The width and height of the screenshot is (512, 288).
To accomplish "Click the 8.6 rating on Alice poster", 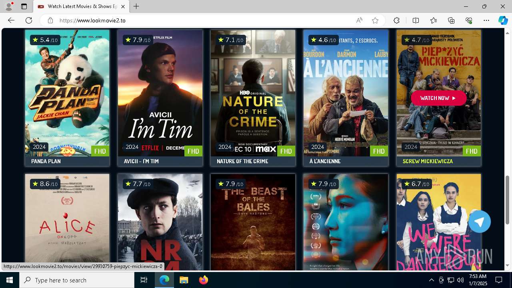I will (x=45, y=184).
